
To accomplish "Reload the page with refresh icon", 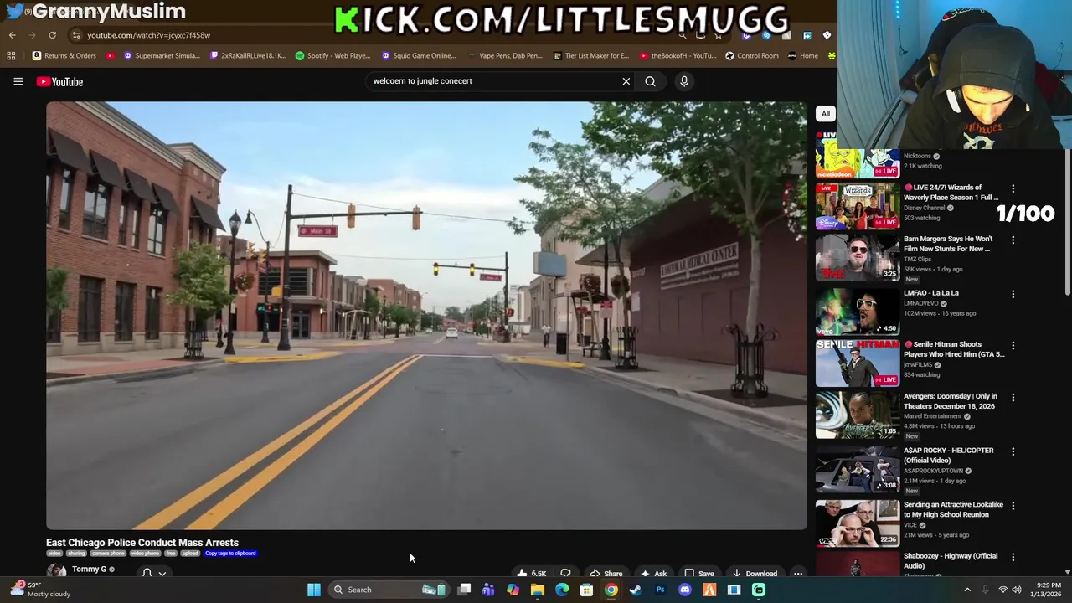I will (x=52, y=35).
